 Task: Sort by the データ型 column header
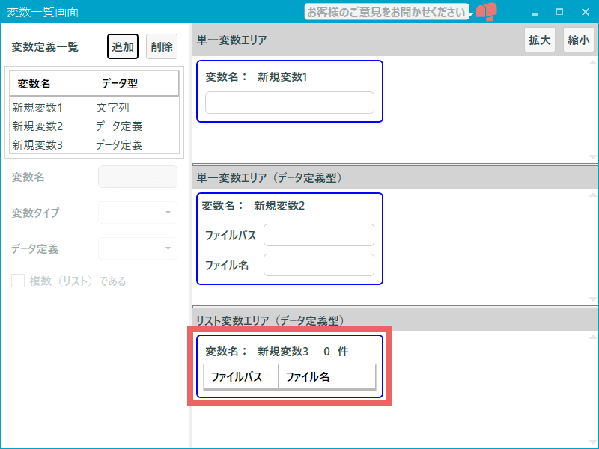click(x=136, y=83)
